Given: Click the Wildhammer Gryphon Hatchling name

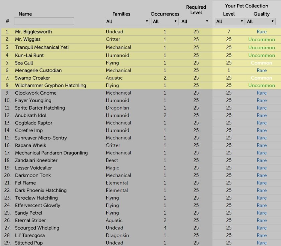Looking at the screenshot, I should point(51,85).
